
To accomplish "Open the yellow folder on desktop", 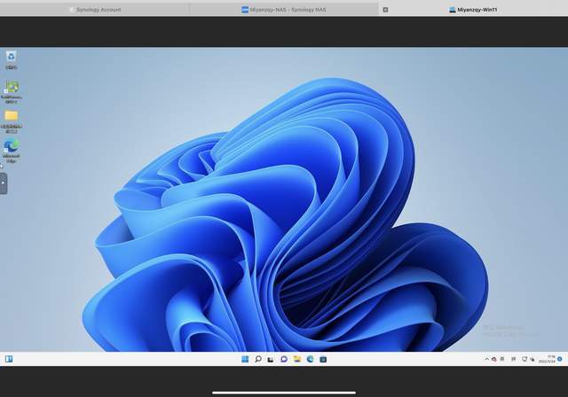I will pos(11,116).
